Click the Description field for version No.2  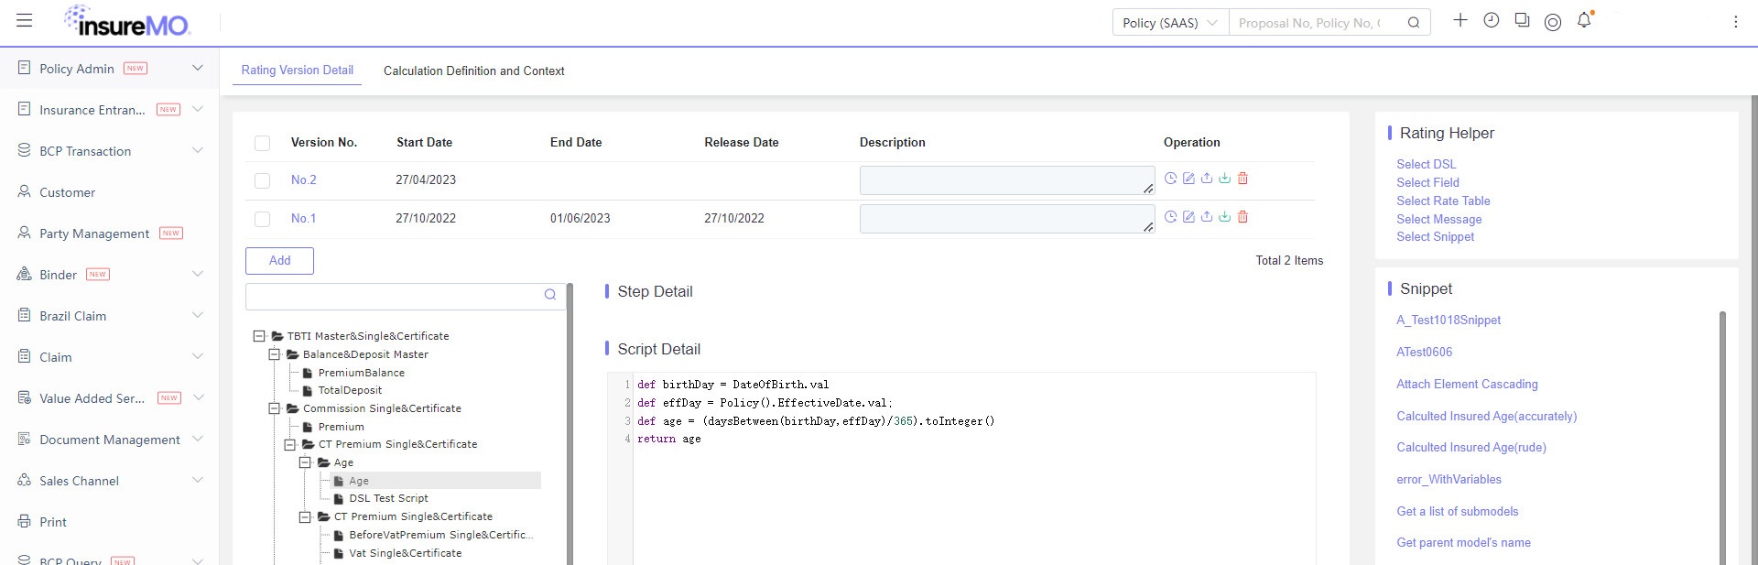(1006, 180)
